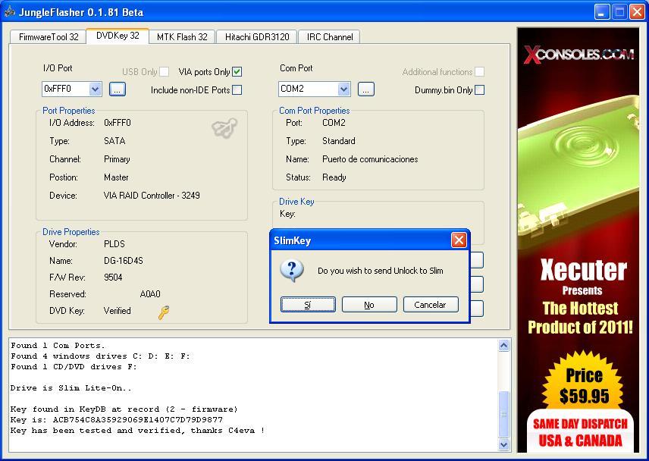Viewport: 649px width, 461px height.
Task: Select the Hitachi GDR3120 tab
Action: point(256,36)
